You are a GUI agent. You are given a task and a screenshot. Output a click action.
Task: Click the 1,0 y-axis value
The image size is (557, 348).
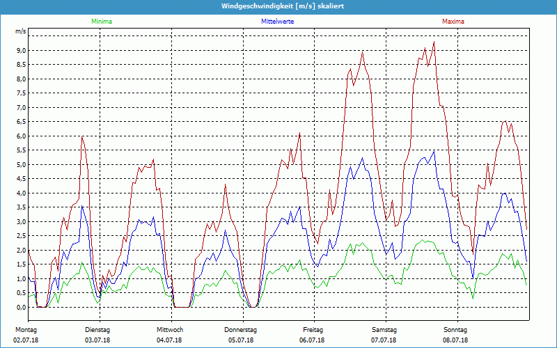22,279
